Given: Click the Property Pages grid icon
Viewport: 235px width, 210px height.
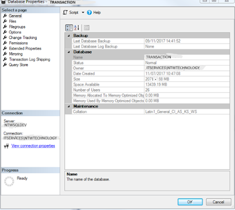Looking at the screenshot, I should click(87, 28).
